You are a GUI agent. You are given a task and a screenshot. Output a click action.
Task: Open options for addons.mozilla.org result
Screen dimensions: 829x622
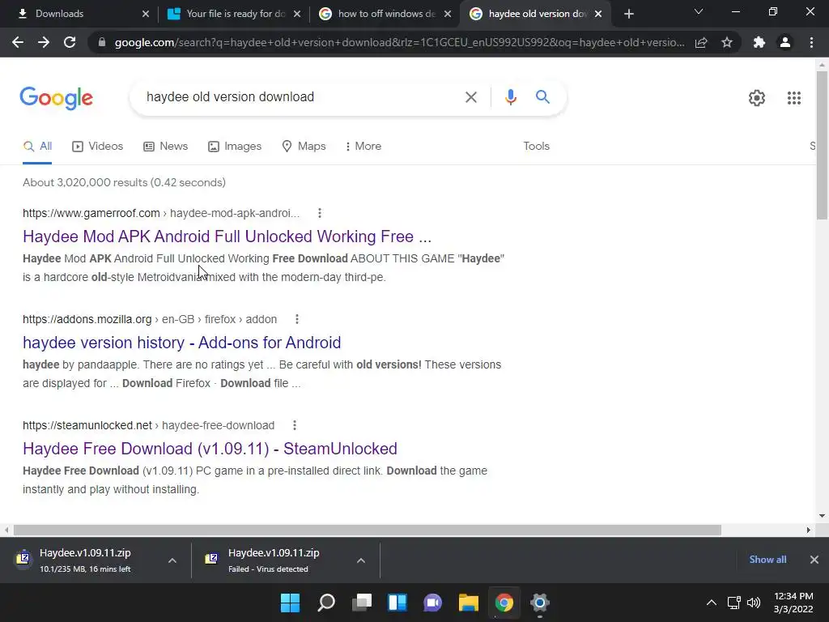297,319
